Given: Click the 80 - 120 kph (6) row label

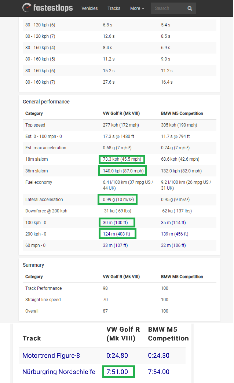Looking at the screenshot, I should (40, 25).
